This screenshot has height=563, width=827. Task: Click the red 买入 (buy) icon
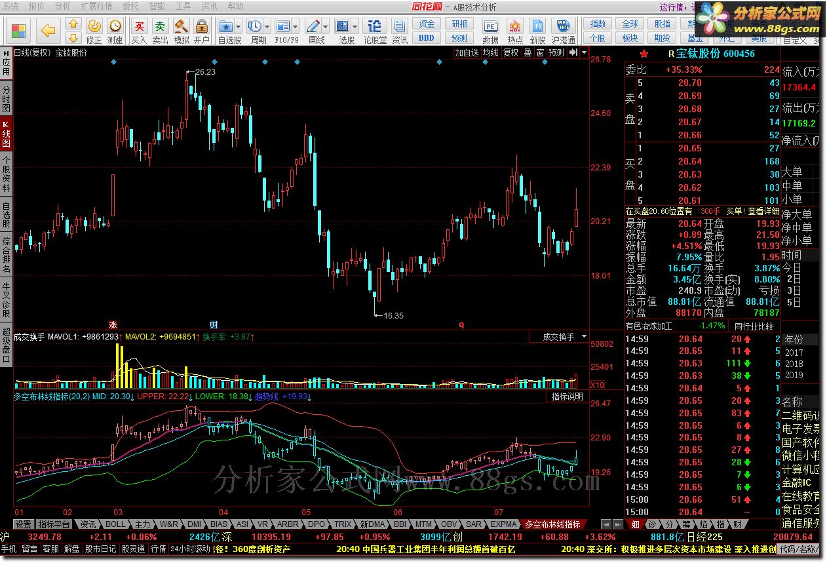139,26
